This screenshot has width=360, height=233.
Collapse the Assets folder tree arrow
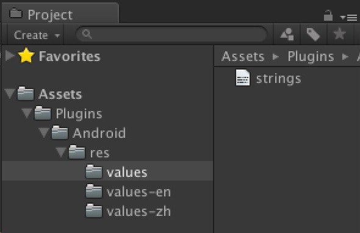pos(10,94)
